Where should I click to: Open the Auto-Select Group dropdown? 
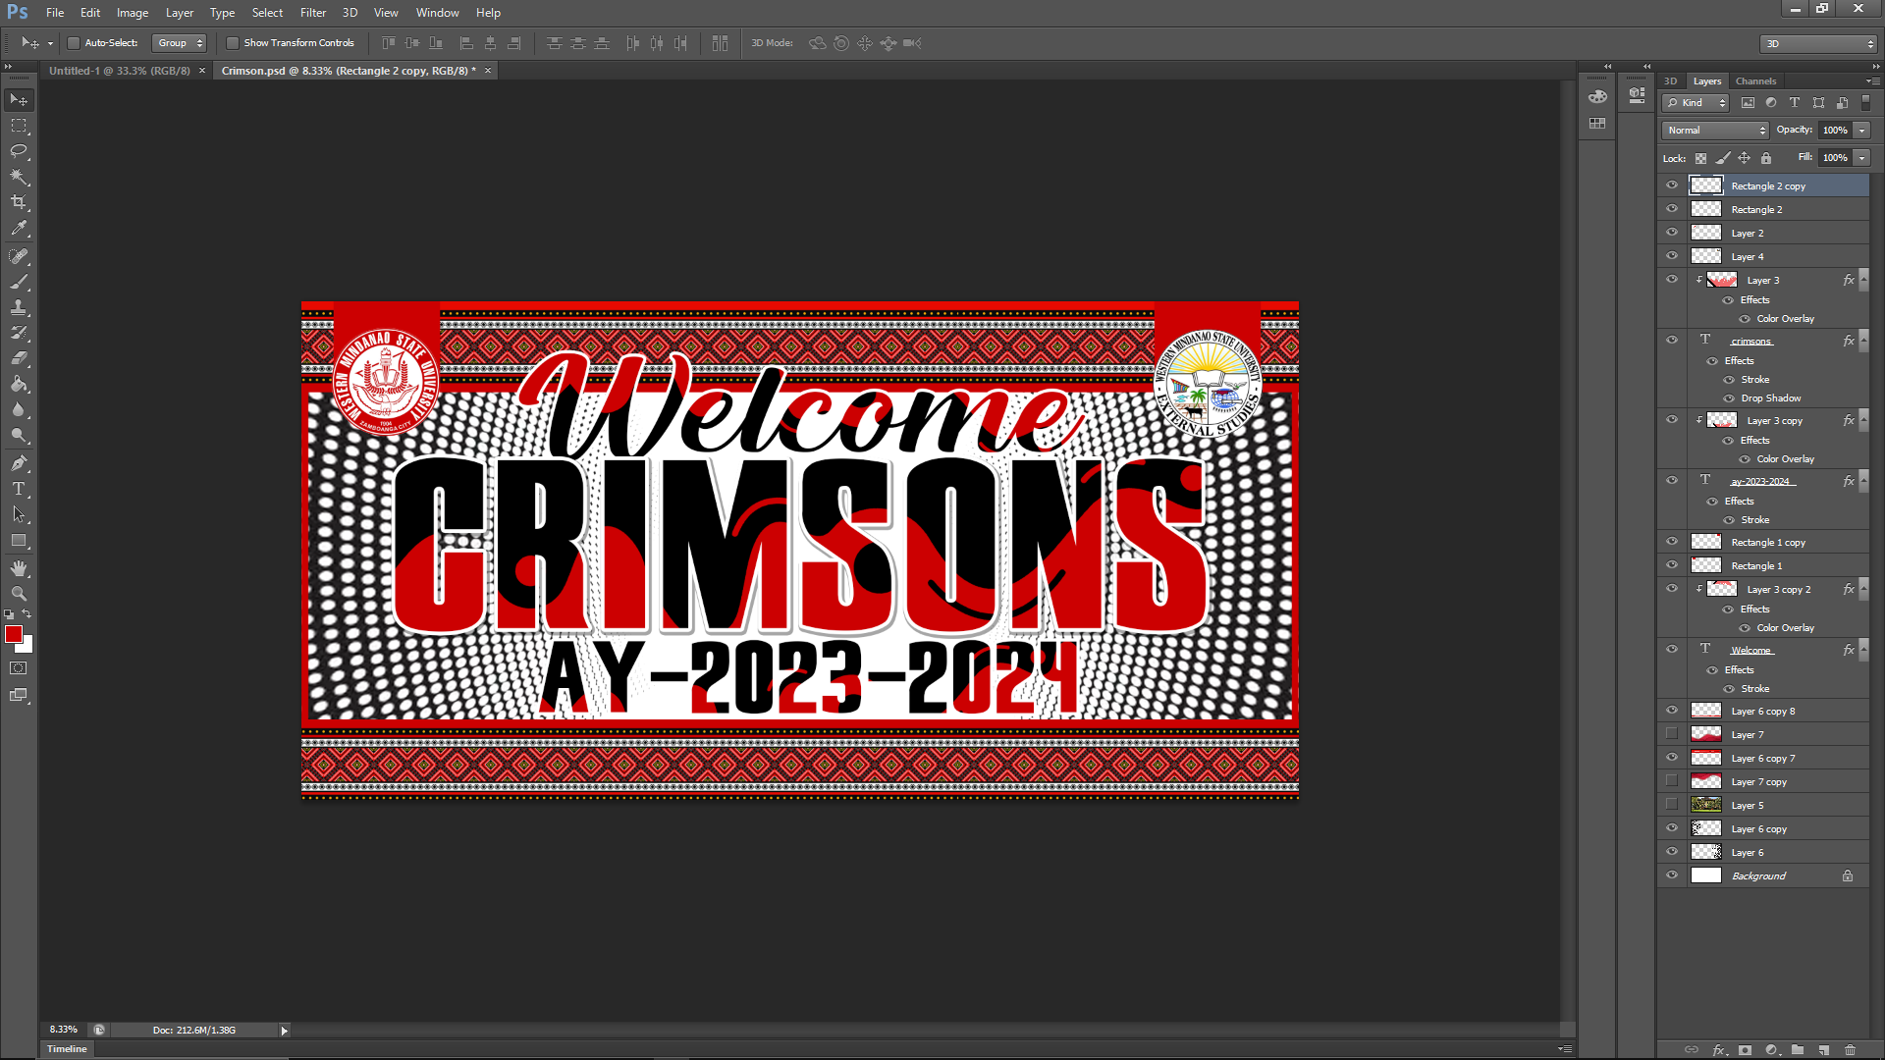click(x=181, y=43)
